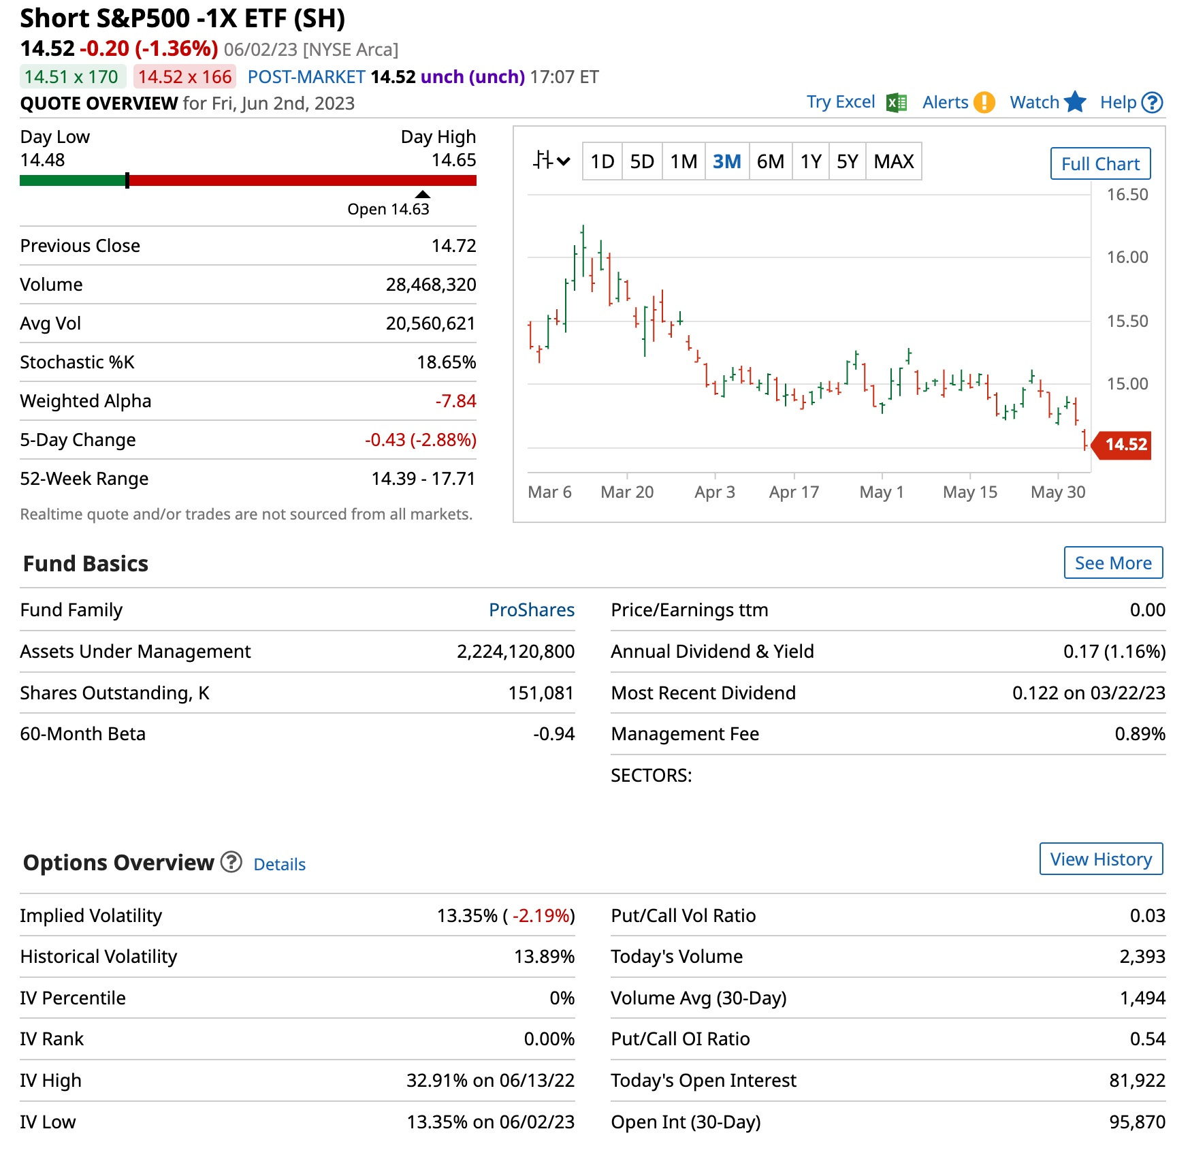Click the Implied Volatility value 13.35%

coord(506,916)
